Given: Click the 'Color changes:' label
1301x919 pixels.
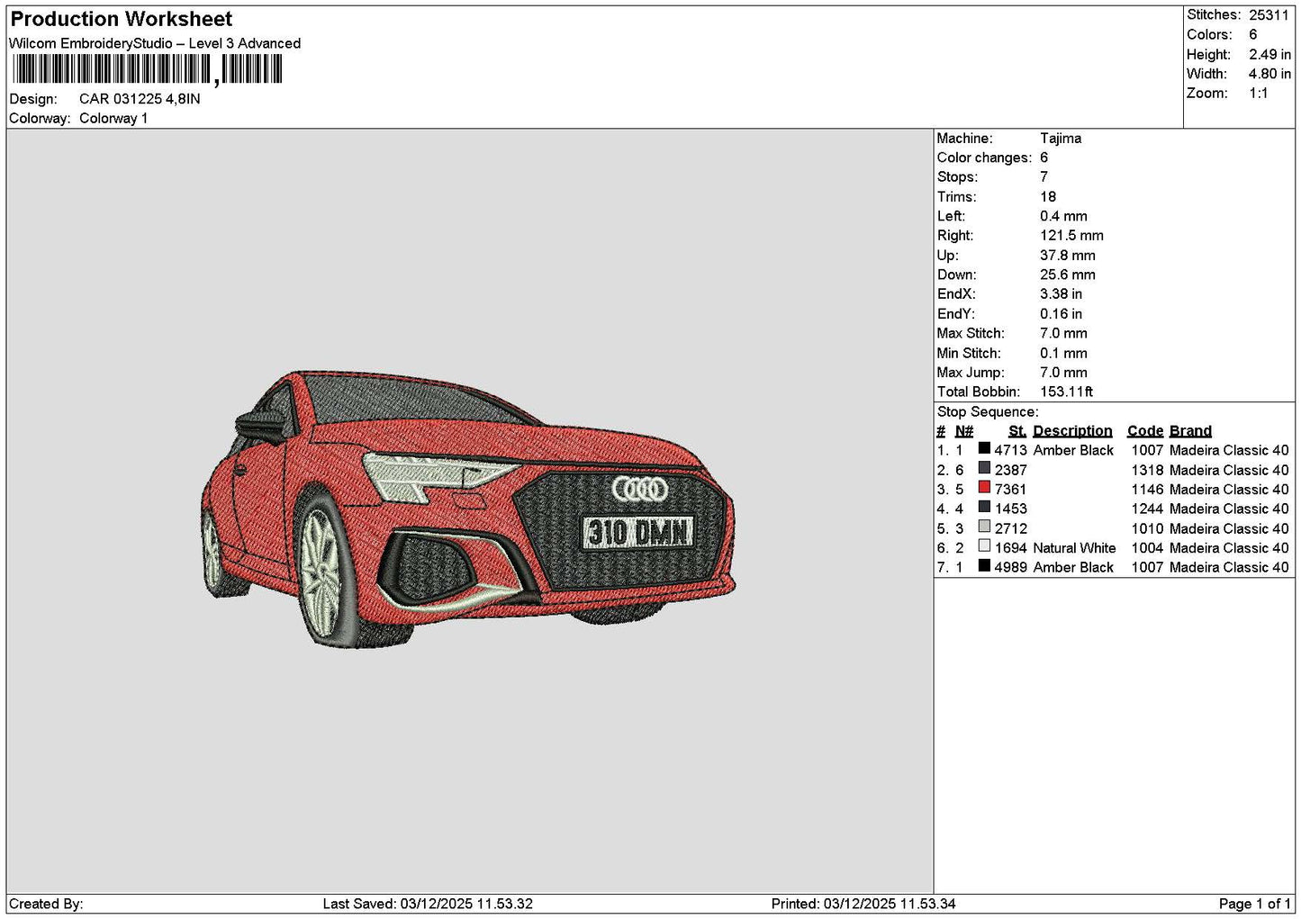Looking at the screenshot, I should (984, 158).
